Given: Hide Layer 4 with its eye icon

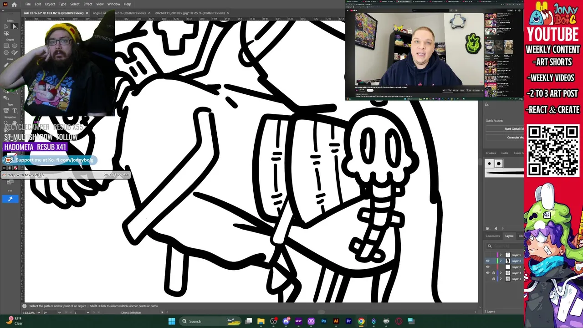Looking at the screenshot, I should point(488,273).
